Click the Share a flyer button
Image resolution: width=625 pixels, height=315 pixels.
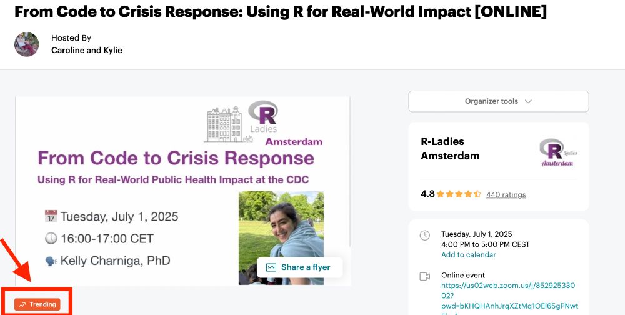[x=300, y=267]
